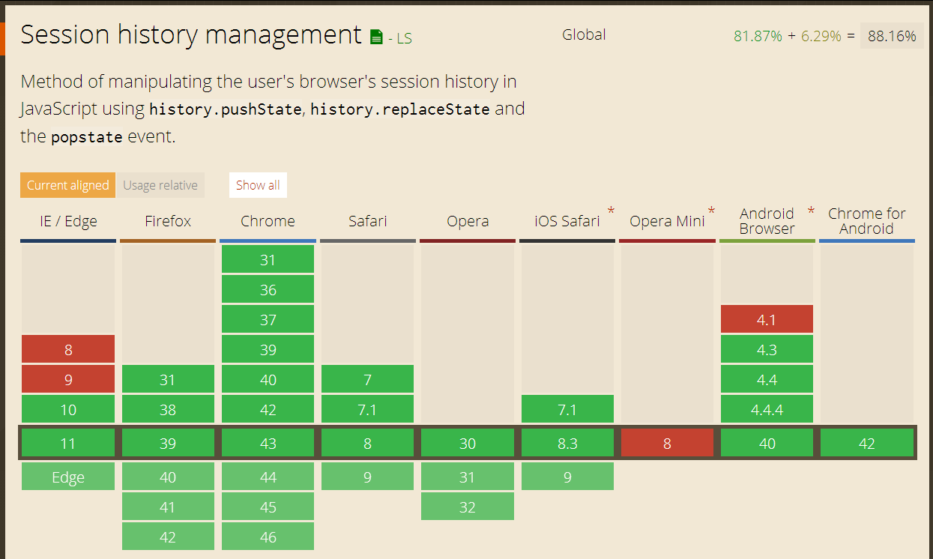Switch to Usage relative view
The width and height of the screenshot is (933, 559).
160,185
